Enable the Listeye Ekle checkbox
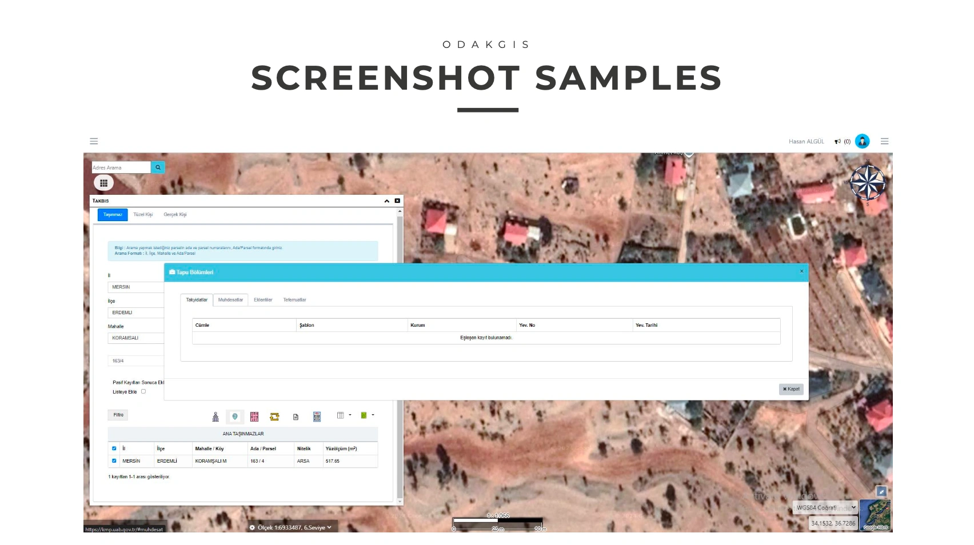This screenshot has width=974, height=545. (x=143, y=391)
